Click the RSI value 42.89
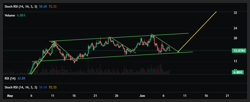Viewport: 250px width, 102px height. tap(21, 78)
